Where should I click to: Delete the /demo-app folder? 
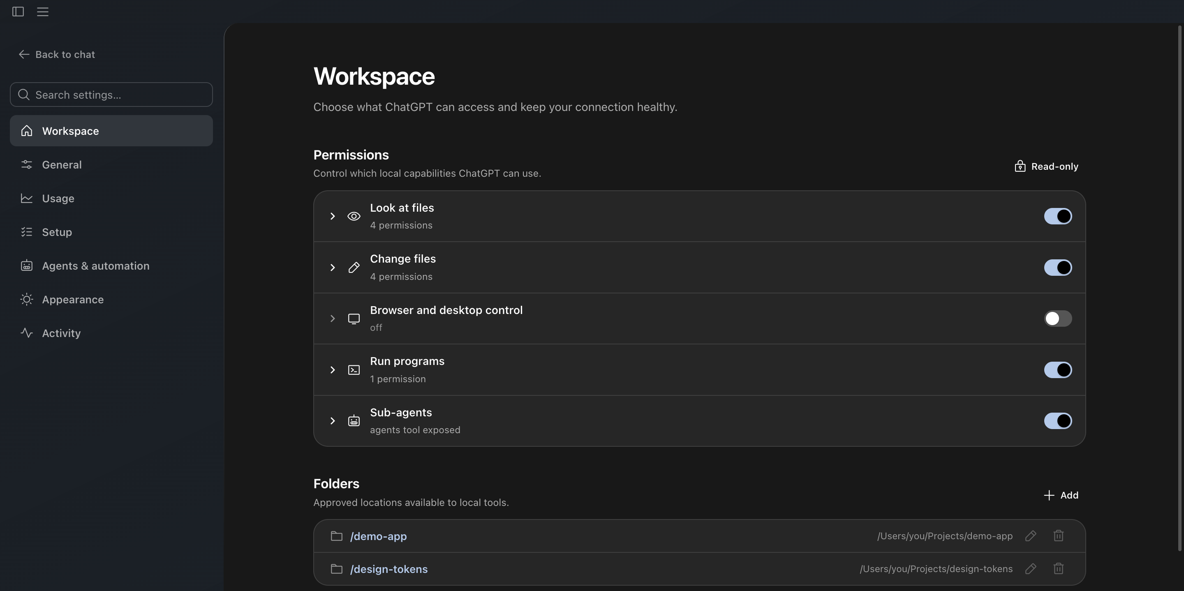[1059, 536]
